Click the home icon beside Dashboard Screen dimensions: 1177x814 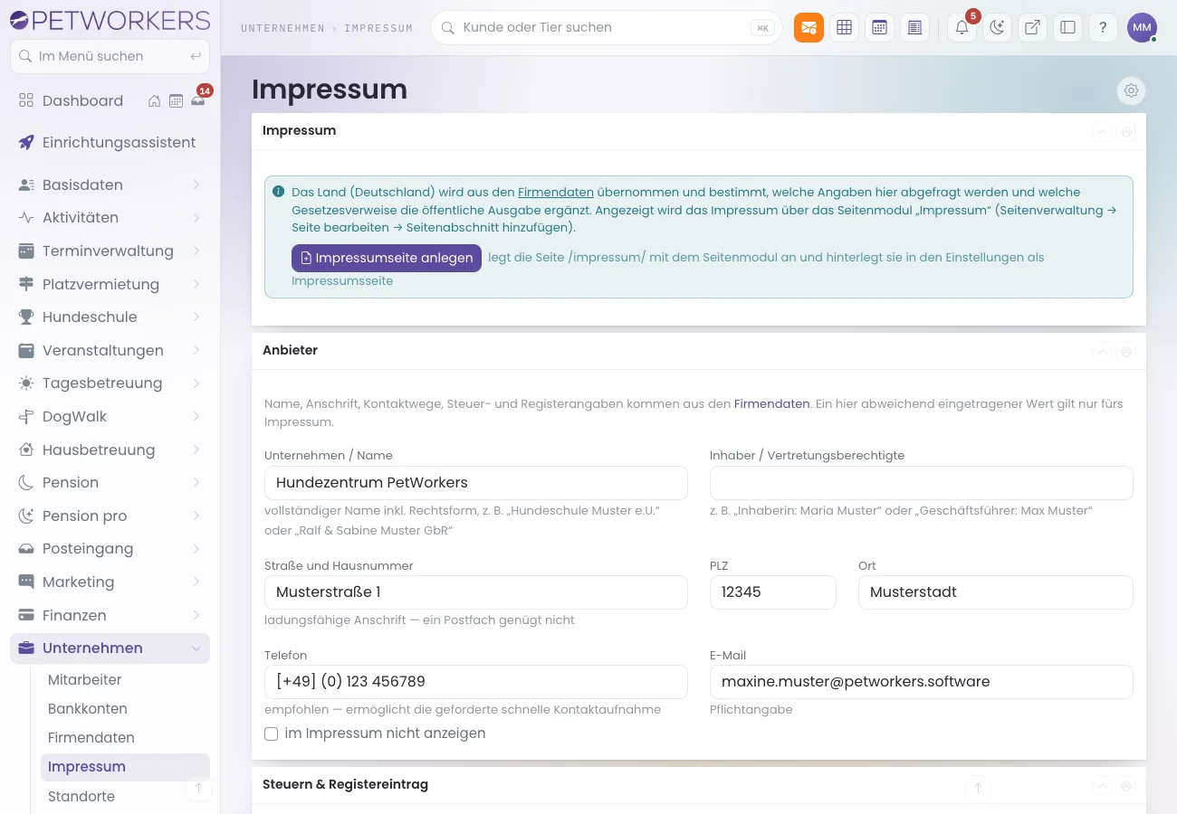[x=155, y=100]
